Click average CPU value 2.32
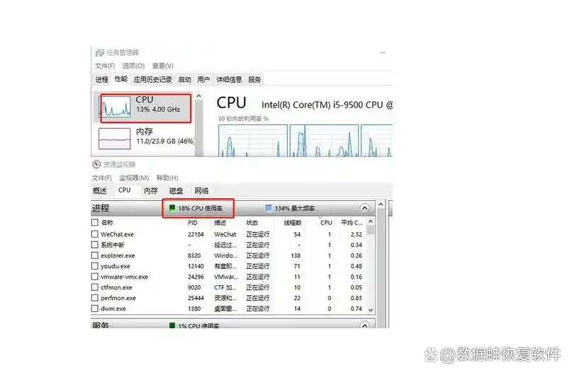Screen dimensions: 572x375 pyautogui.click(x=356, y=234)
